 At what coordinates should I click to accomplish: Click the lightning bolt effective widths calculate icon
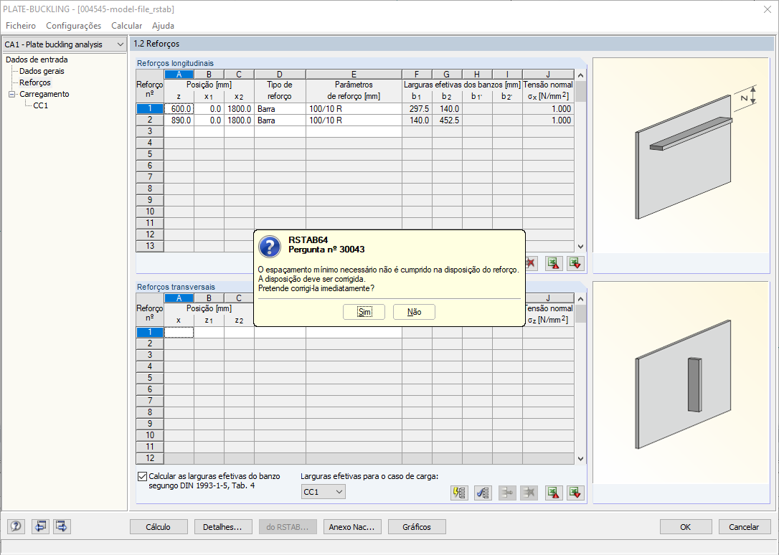pyautogui.click(x=459, y=493)
